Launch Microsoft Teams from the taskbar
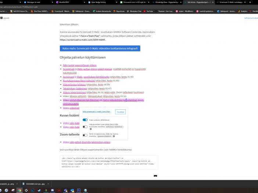Screen dimensions: 258x193 click(x=66, y=190)
